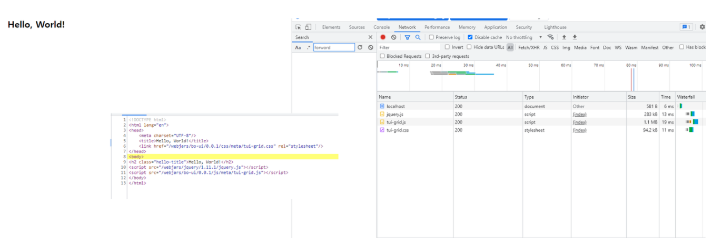
Task: Import HAR file upload icon
Action: 564,37
